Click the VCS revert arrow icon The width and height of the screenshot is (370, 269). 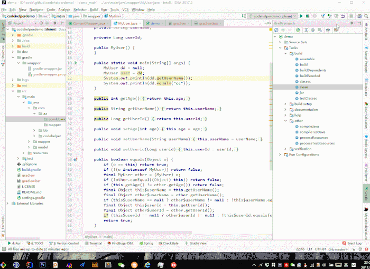click(343, 16)
